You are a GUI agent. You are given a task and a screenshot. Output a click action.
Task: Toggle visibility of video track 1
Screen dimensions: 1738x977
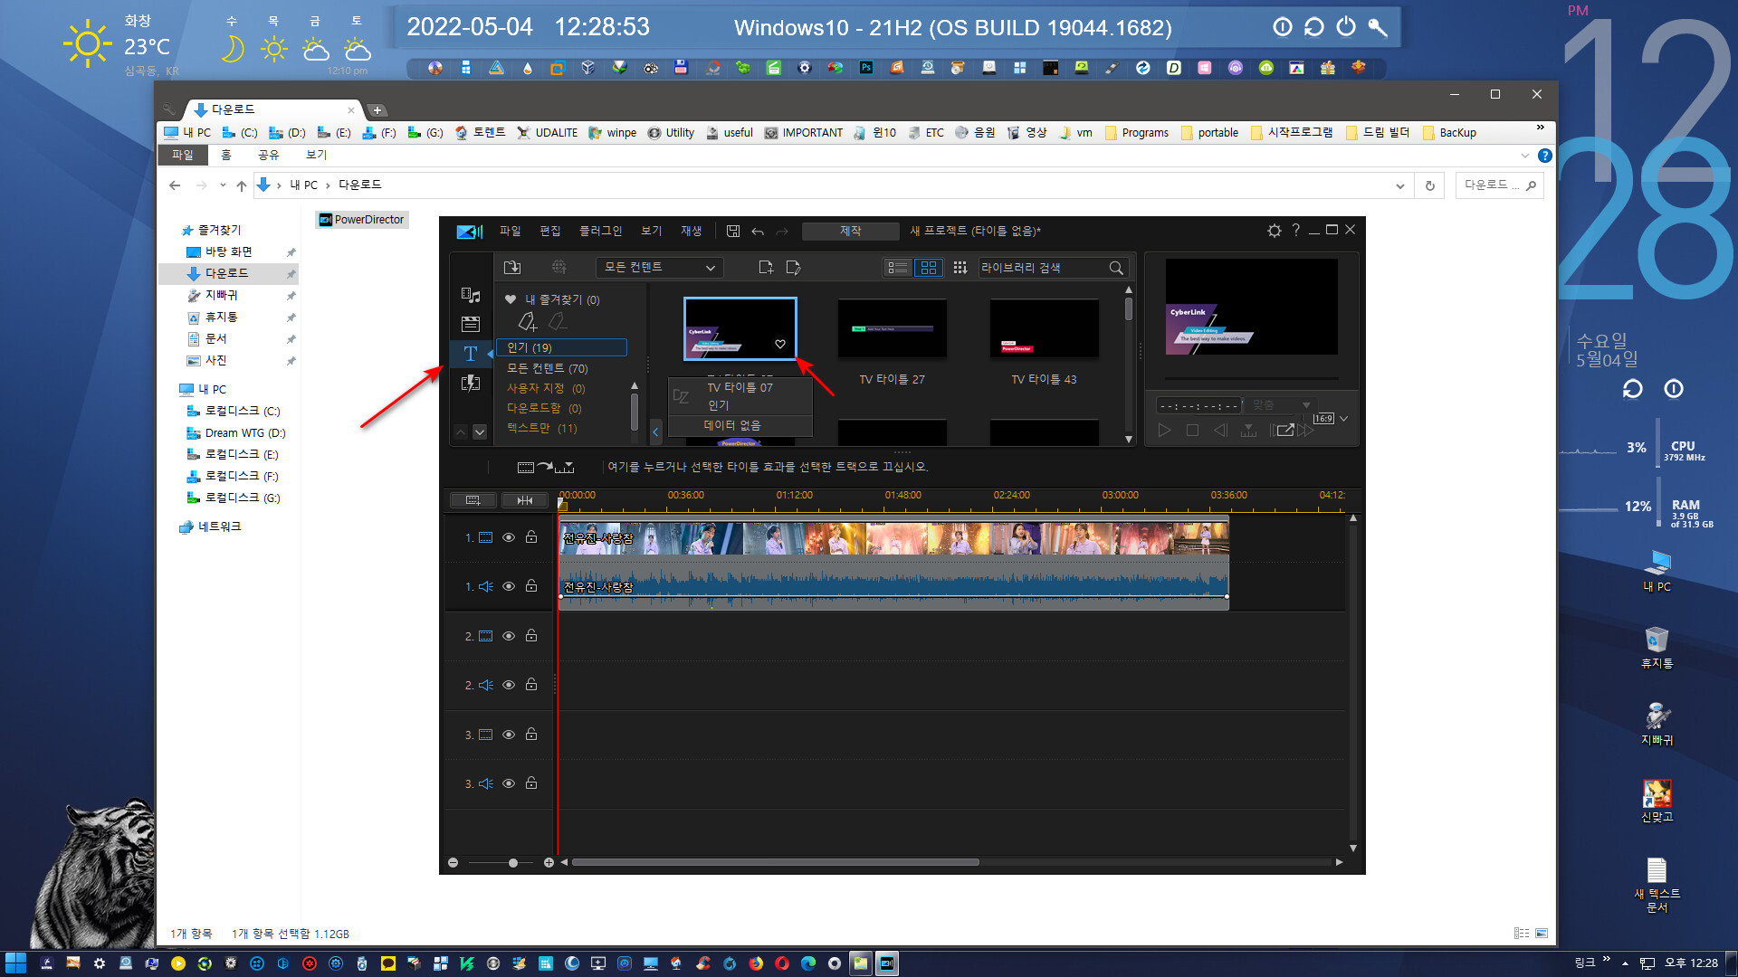tap(509, 537)
